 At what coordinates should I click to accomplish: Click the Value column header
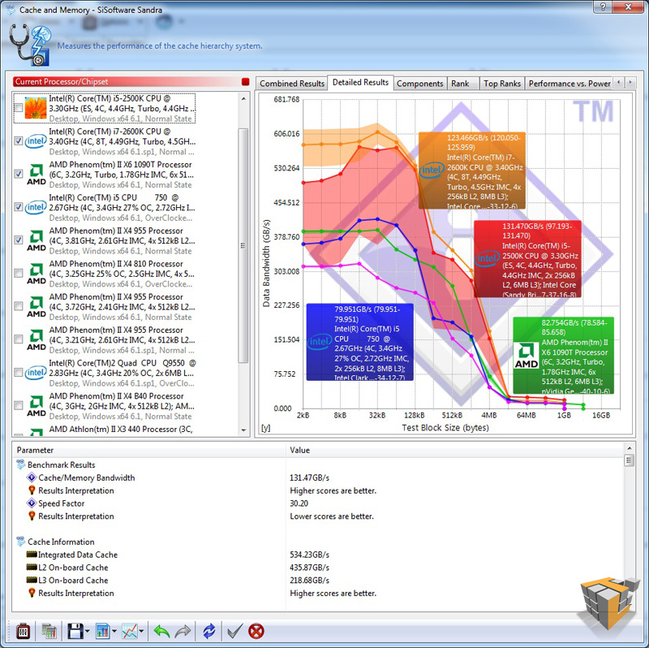(x=454, y=450)
